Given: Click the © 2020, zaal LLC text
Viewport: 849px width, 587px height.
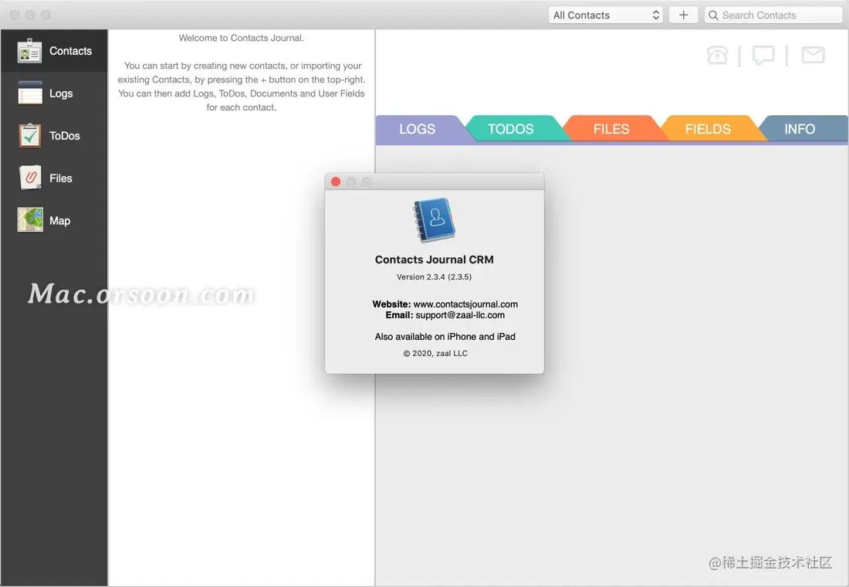Looking at the screenshot, I should (x=435, y=354).
